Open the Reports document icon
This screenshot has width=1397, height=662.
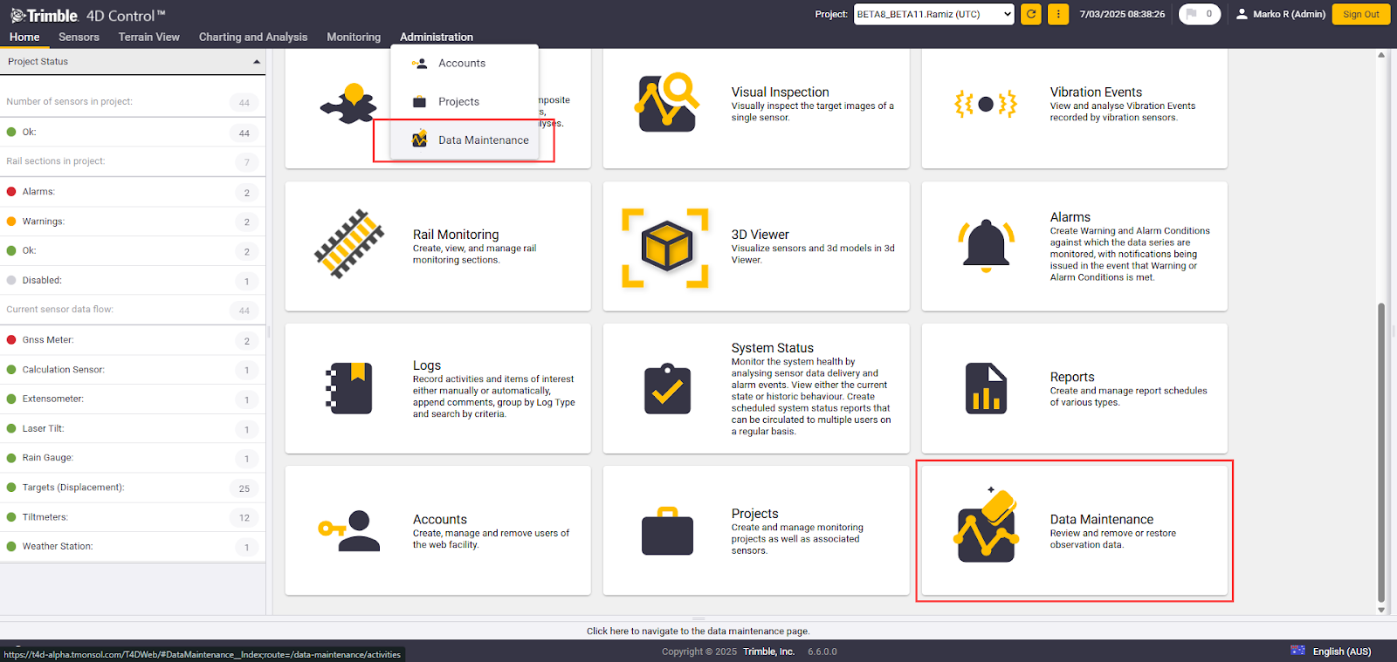tap(986, 388)
